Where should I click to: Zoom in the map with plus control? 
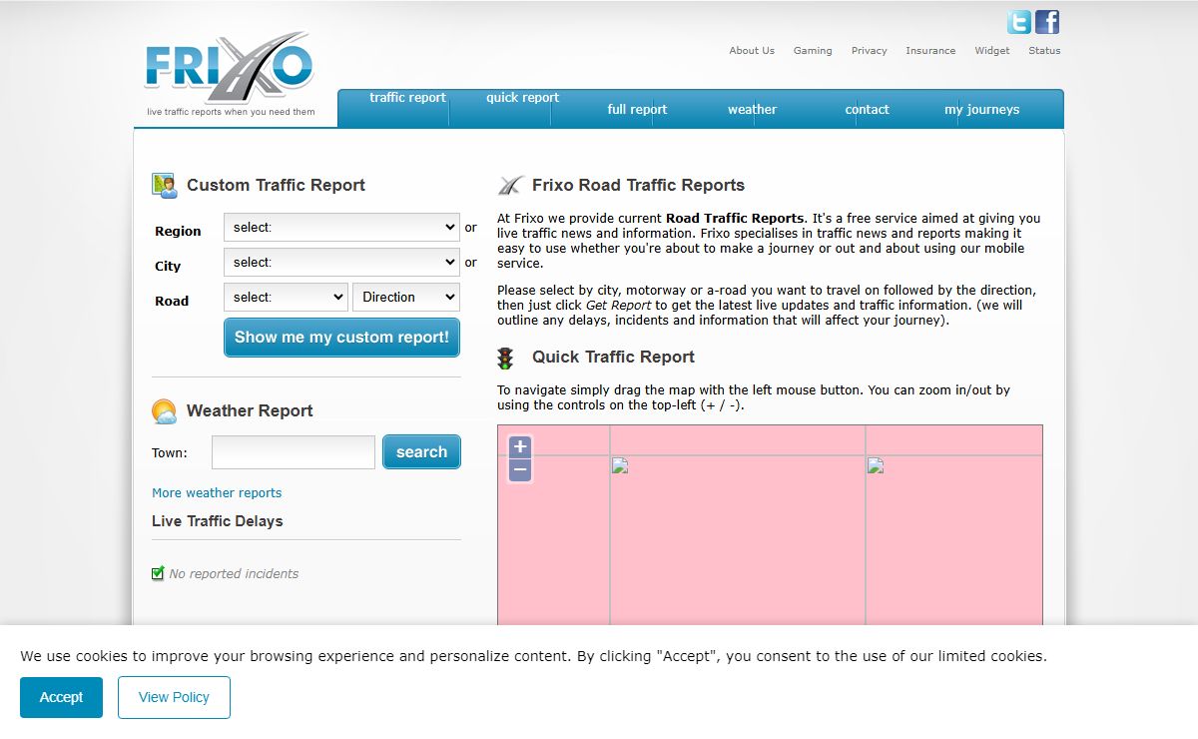tap(520, 446)
